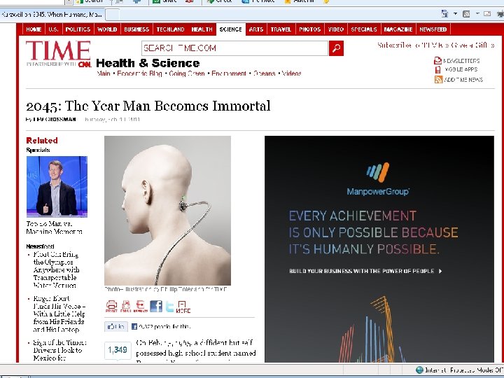Open the Main sub-navigation link

(x=104, y=73)
